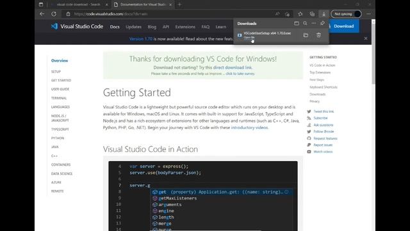
Task: Open the Collections icon in the toolbar
Action: 312,14
